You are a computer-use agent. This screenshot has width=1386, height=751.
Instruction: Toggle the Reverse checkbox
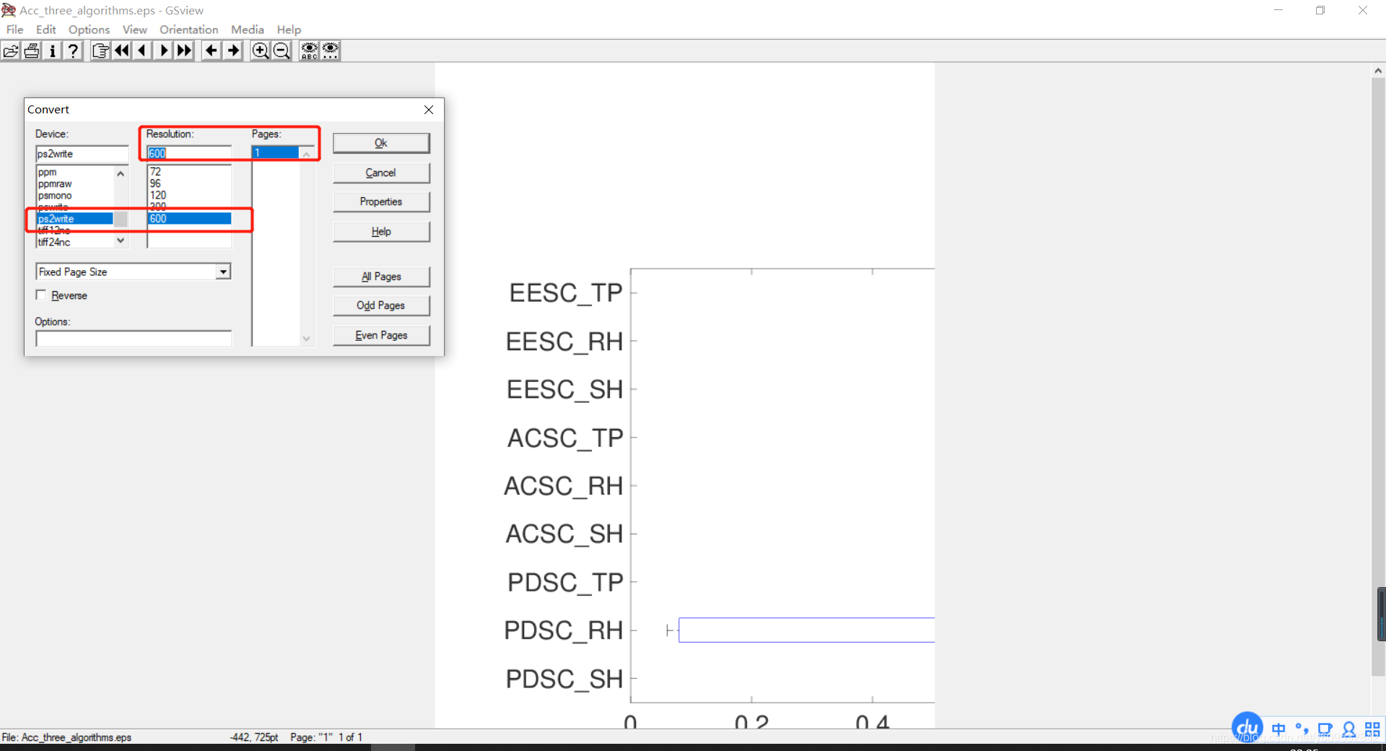click(41, 295)
